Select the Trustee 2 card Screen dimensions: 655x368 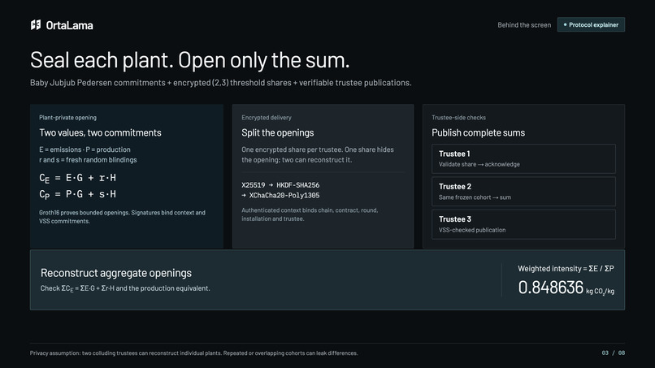[x=523, y=192]
